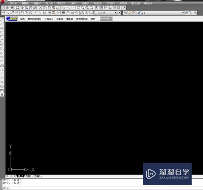The height and width of the screenshot is (190, 203).
Task: Expand the layer list dropdown arrow
Action: point(183,13)
